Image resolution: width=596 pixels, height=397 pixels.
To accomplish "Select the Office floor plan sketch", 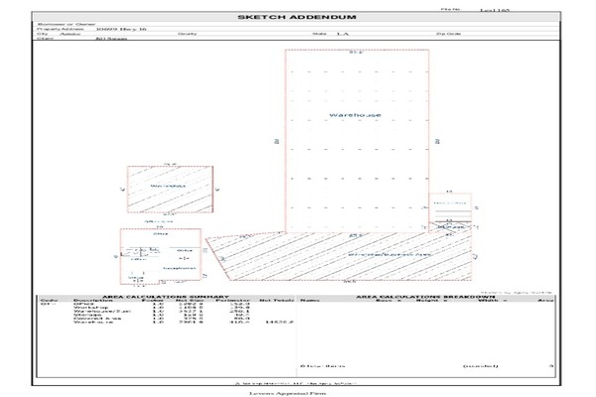I will pyautogui.click(x=159, y=260).
